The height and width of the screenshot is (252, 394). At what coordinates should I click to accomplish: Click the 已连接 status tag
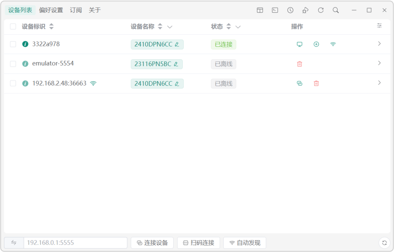click(x=224, y=45)
